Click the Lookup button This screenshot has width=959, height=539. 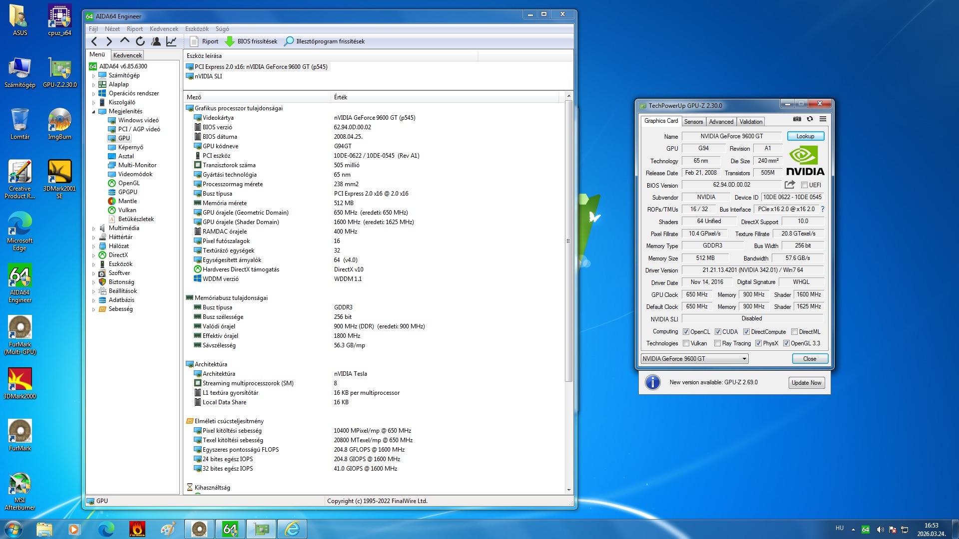(x=805, y=136)
